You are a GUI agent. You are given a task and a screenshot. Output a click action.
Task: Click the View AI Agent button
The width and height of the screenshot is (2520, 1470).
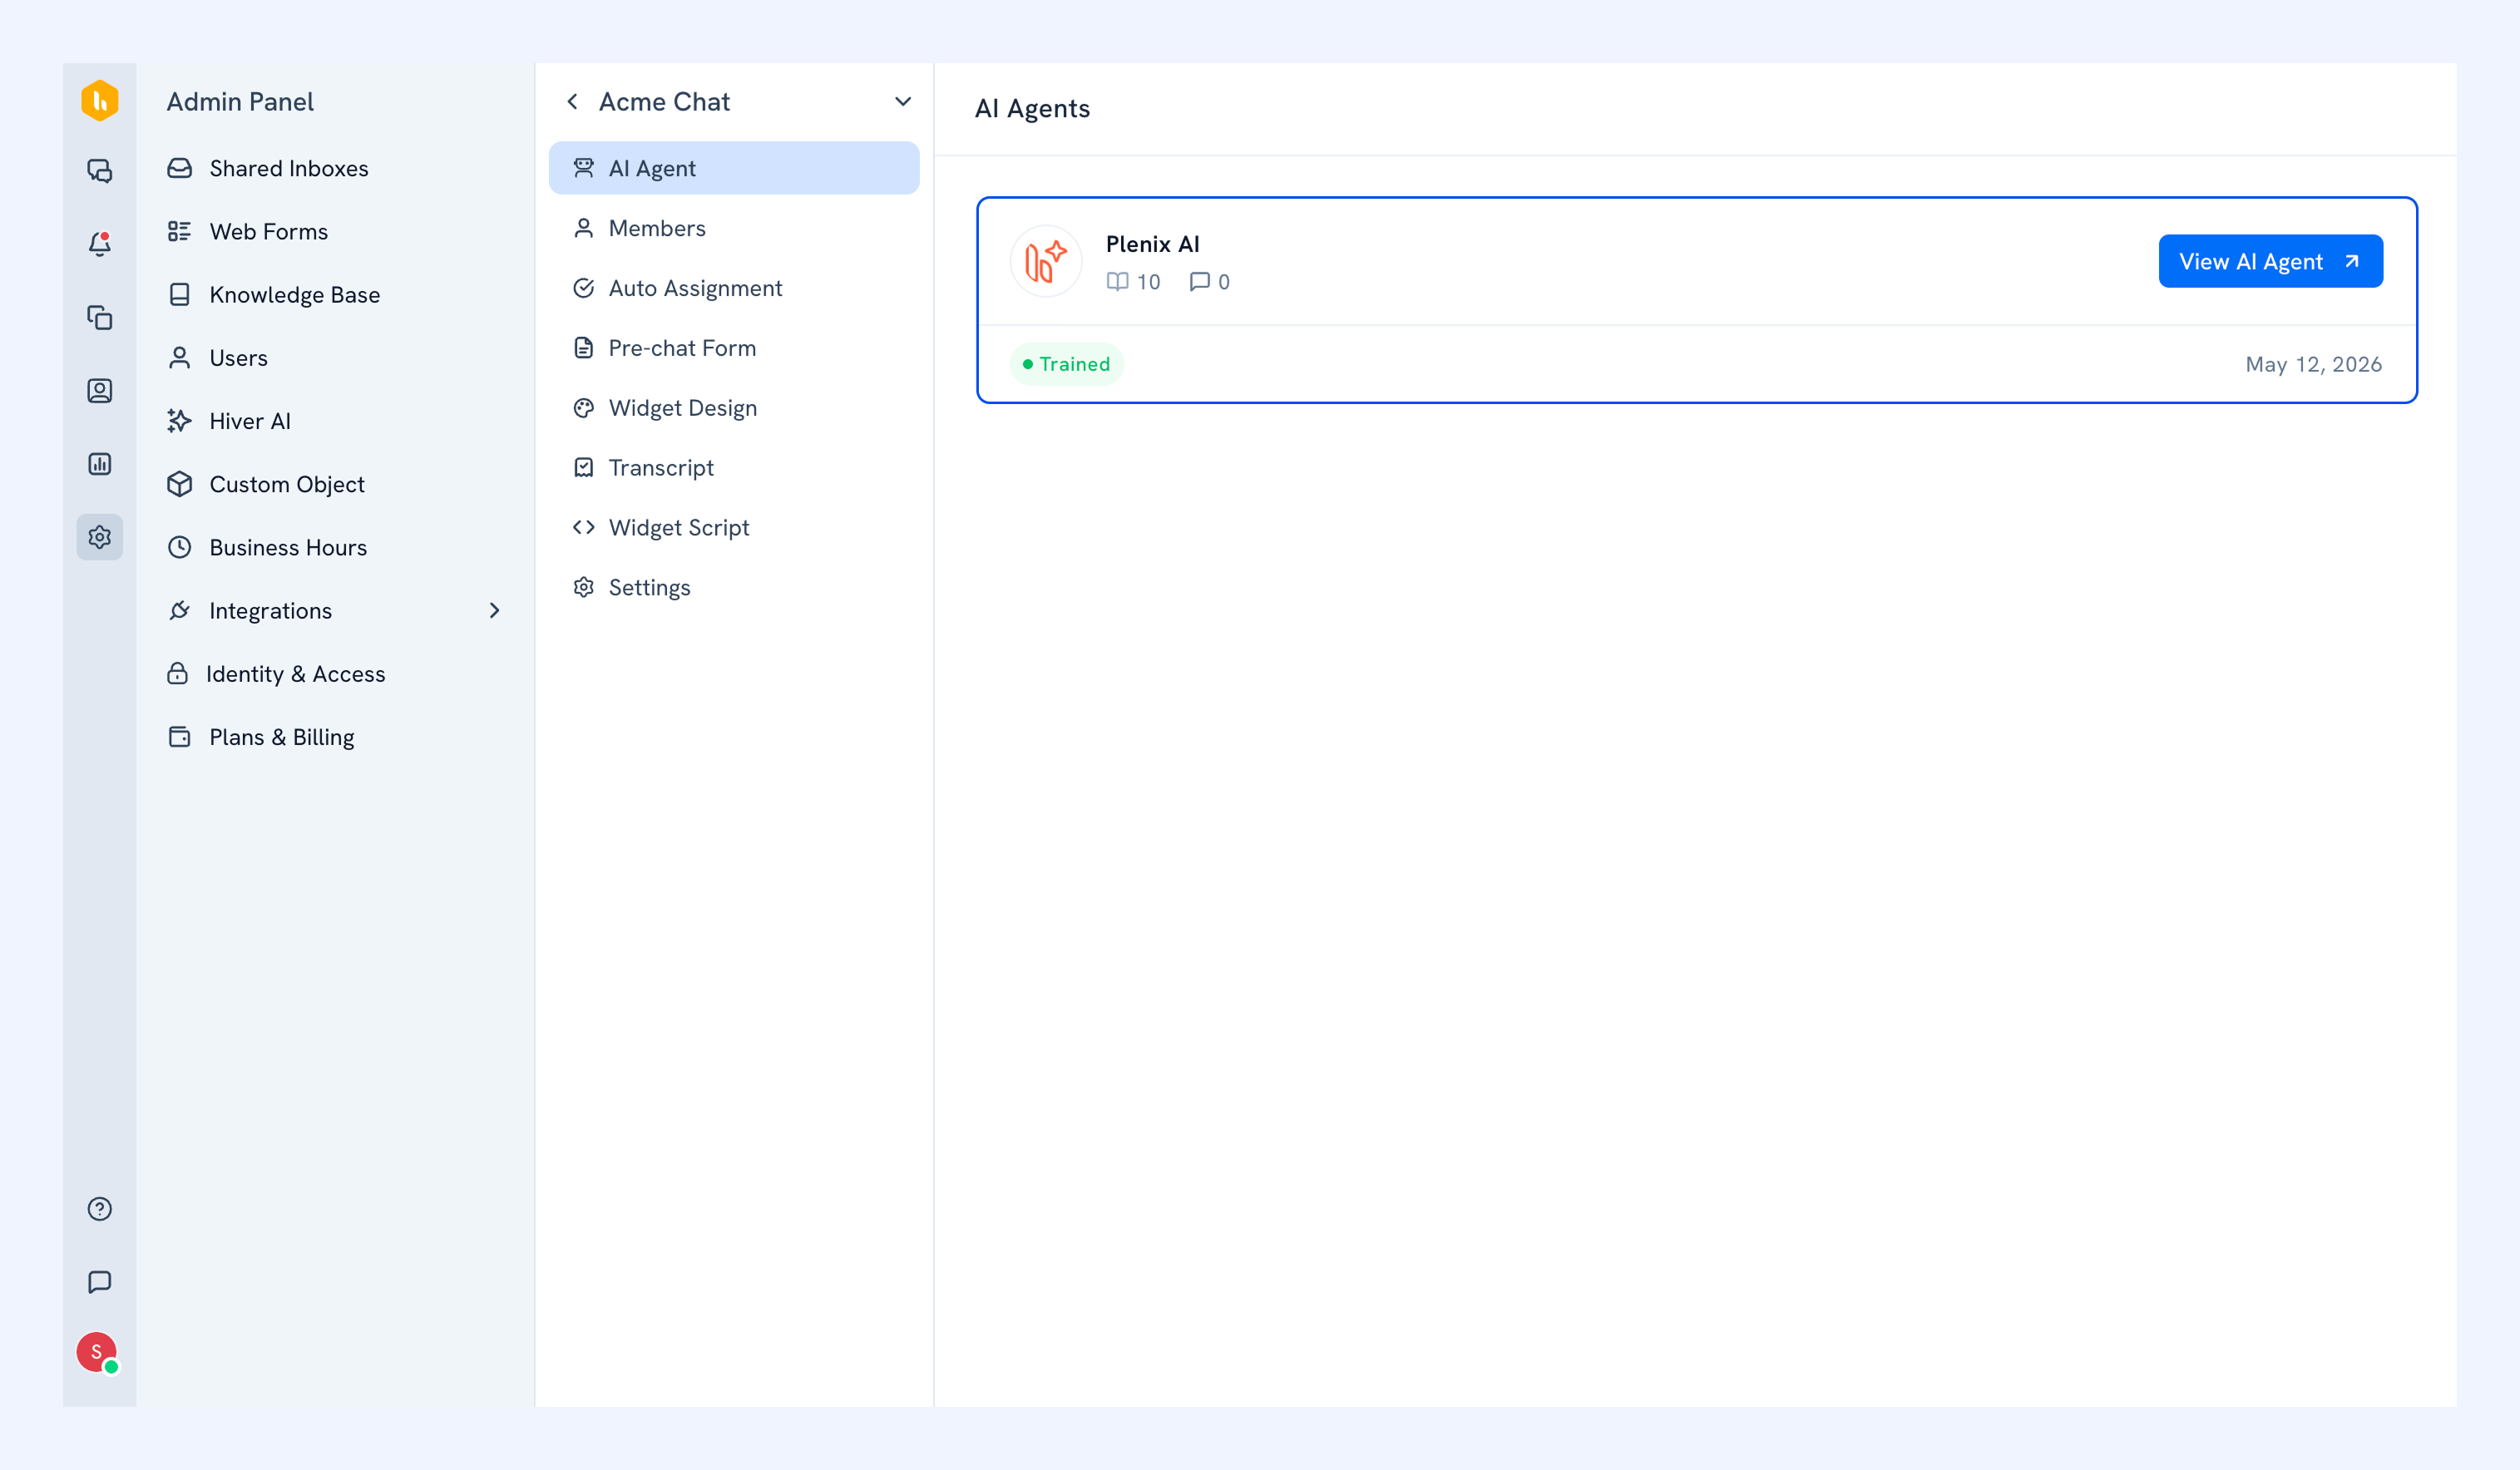point(2270,262)
